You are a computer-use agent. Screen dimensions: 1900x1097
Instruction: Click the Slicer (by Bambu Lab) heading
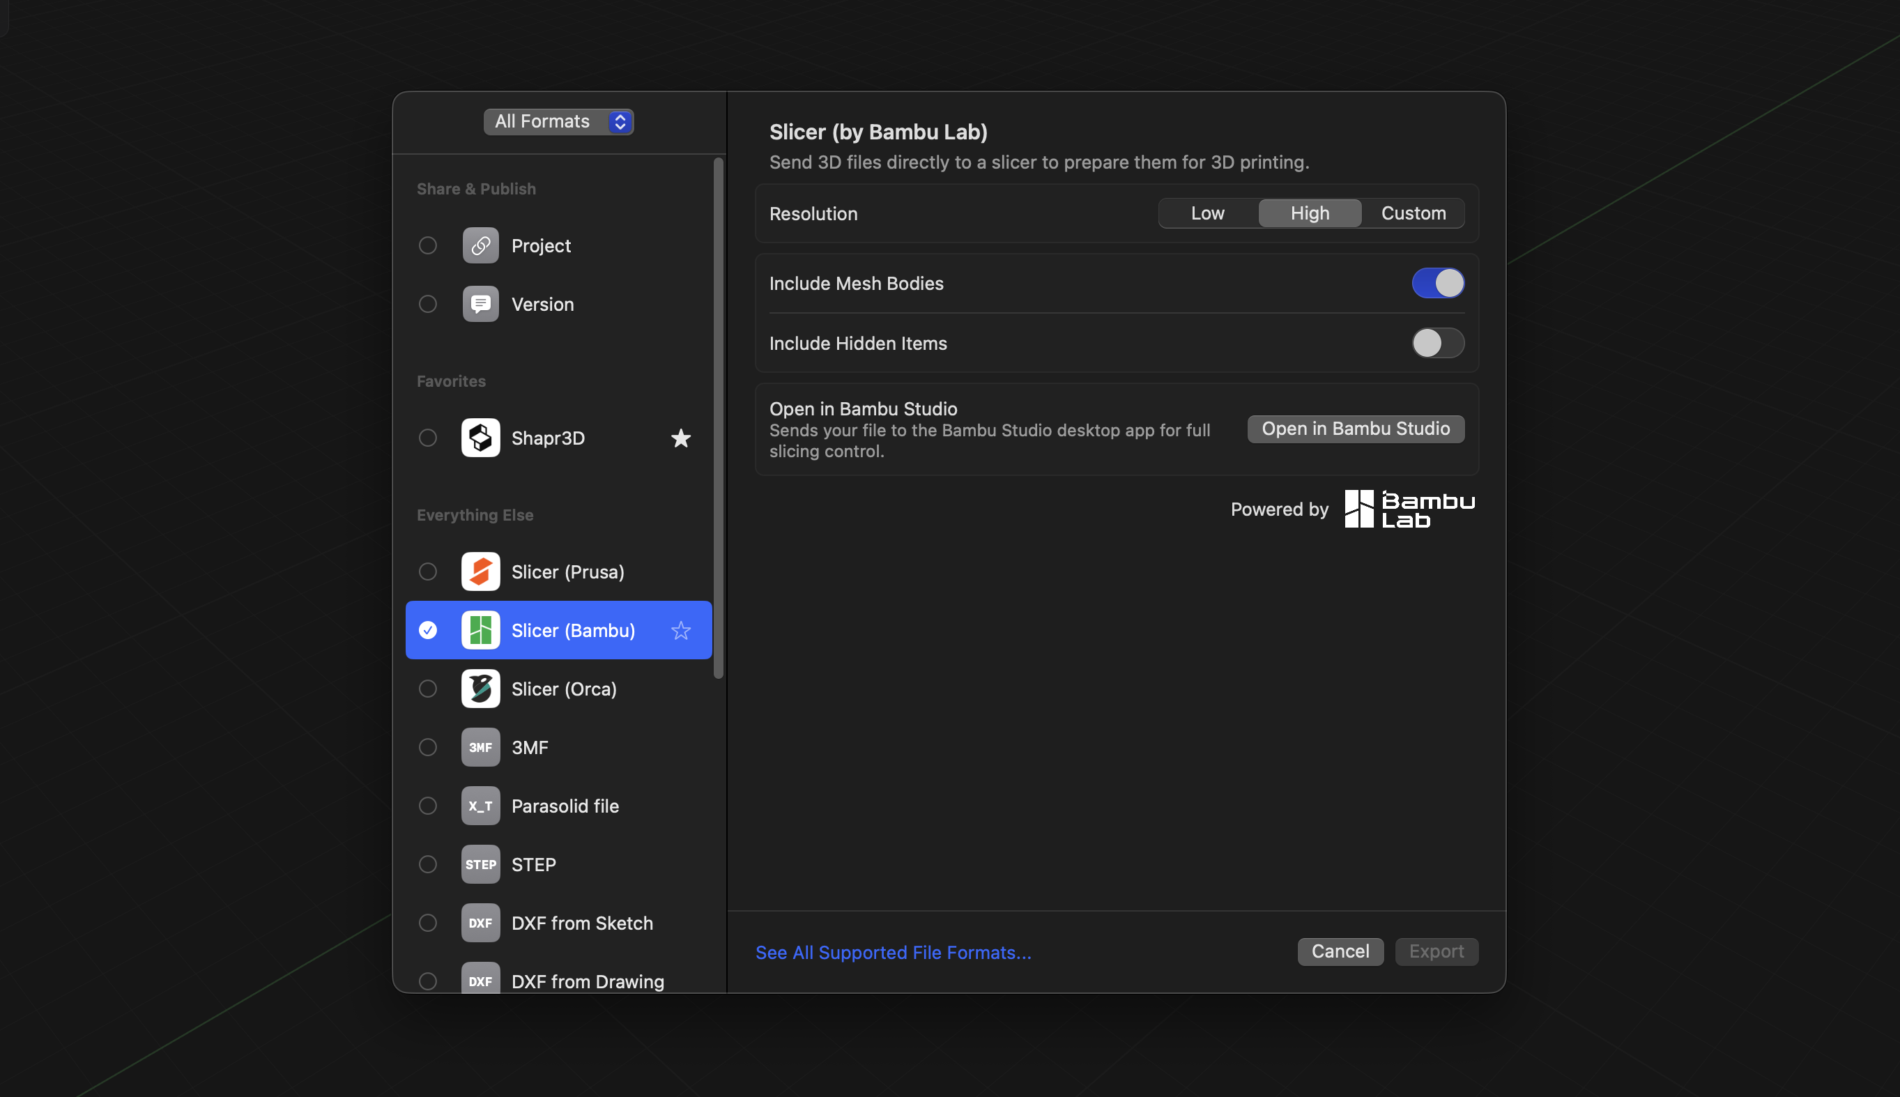878,132
